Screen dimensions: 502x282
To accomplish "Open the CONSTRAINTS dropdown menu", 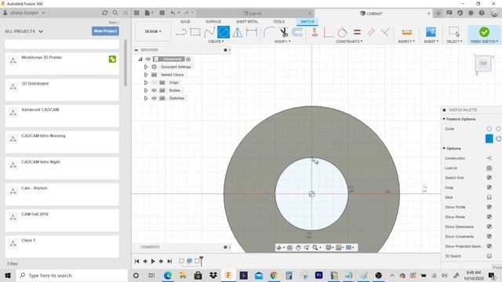I will 349,42.
